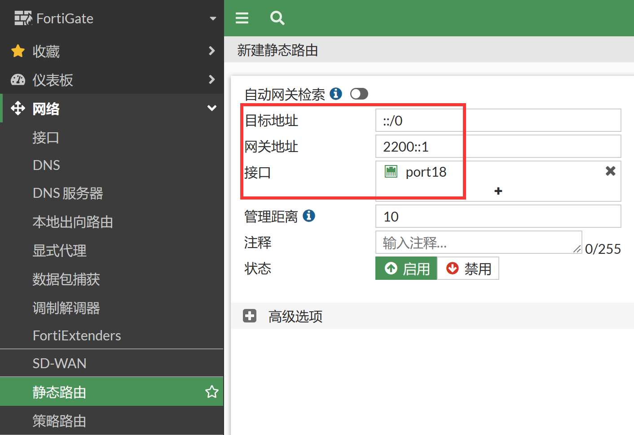634x435 pixels.
Task: Click the hamburger menu icon in header
Action: pyautogui.click(x=242, y=18)
